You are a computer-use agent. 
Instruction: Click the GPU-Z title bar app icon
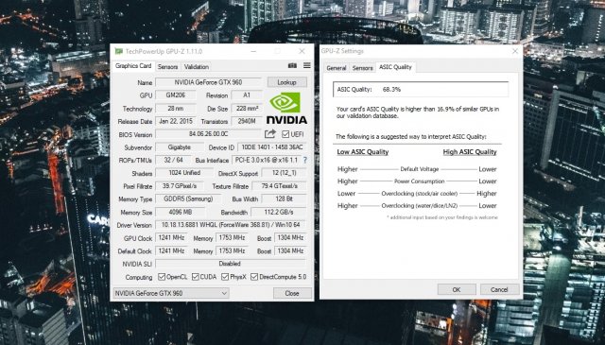(119, 51)
